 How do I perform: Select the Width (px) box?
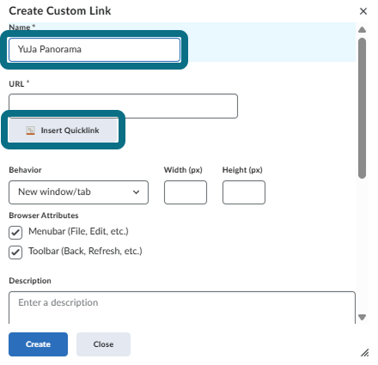(x=186, y=192)
